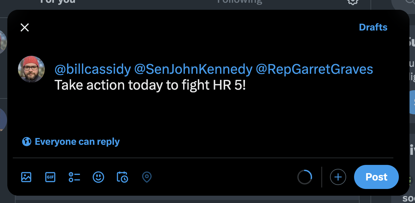The image size is (415, 203).
Task: Close the compose post dialog
Action: (25, 27)
